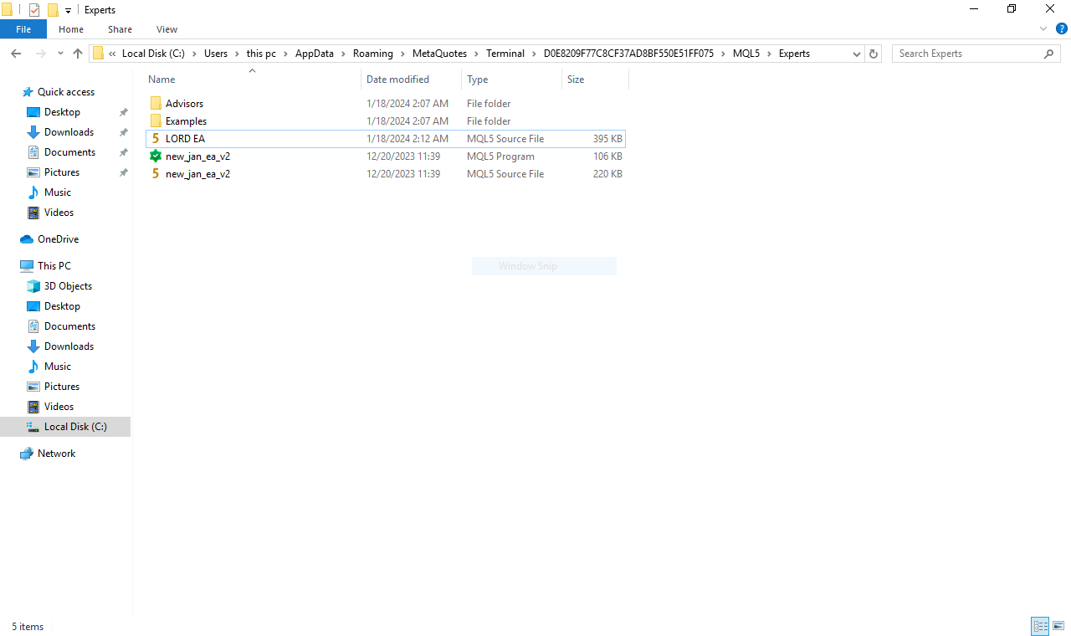Open pinned Downloads under Quick access
Viewport: 1071px width, 636px height.
pyautogui.click(x=69, y=132)
